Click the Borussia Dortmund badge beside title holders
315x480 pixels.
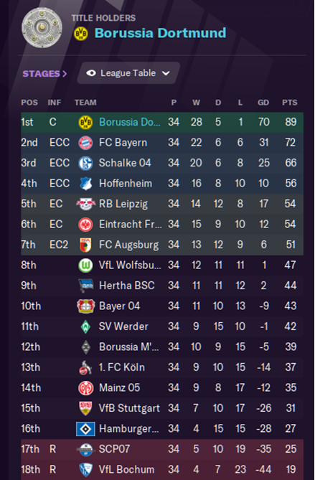click(81, 34)
